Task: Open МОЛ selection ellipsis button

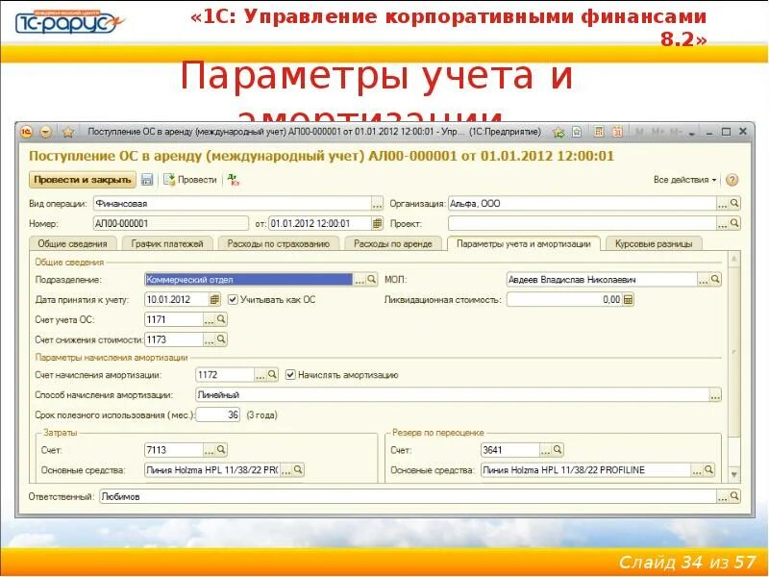Action: pyautogui.click(x=704, y=280)
